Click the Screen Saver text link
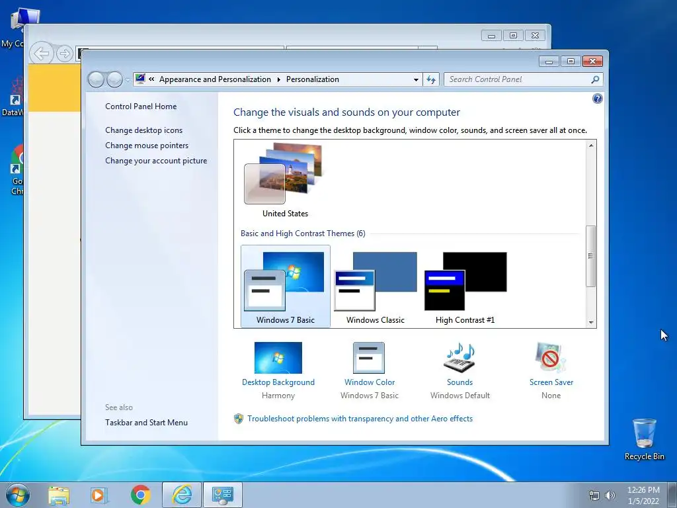This screenshot has width=677, height=508. (x=551, y=382)
